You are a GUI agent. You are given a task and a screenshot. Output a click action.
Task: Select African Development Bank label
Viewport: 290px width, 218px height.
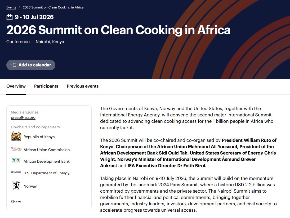(x=47, y=161)
